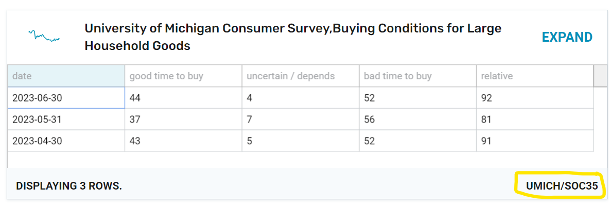Select cell with value 44
Screen dimensions: 611x205
pyautogui.click(x=184, y=98)
